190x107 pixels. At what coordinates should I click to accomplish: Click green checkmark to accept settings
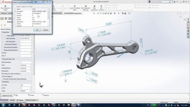(x=1, y=25)
